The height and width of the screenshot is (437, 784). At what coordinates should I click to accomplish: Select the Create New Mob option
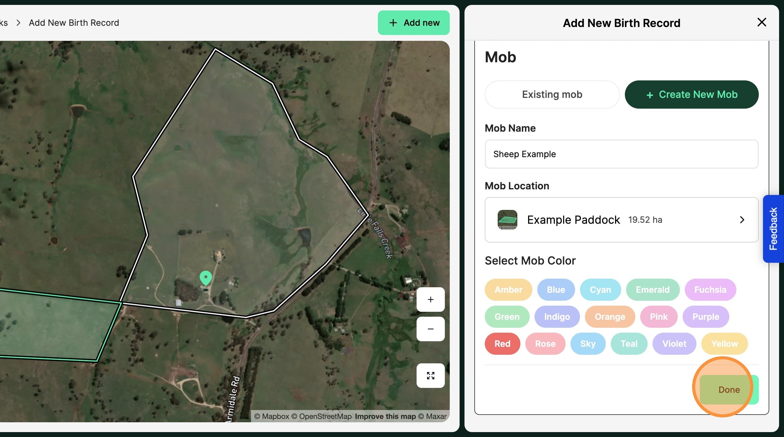tap(692, 95)
